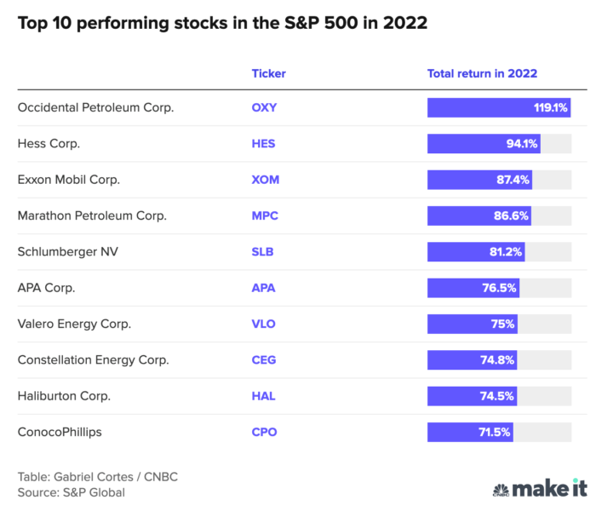Viewport: 596px width, 517px height.
Task: Click the Gabriel Cortes / CNBC credit
Action: pos(97,476)
